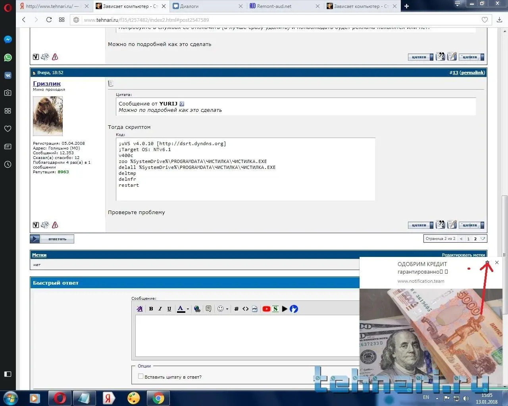Image resolution: width=508 pixels, height=406 pixels.
Task: Open the tab menu list button
Action: coord(458,4)
